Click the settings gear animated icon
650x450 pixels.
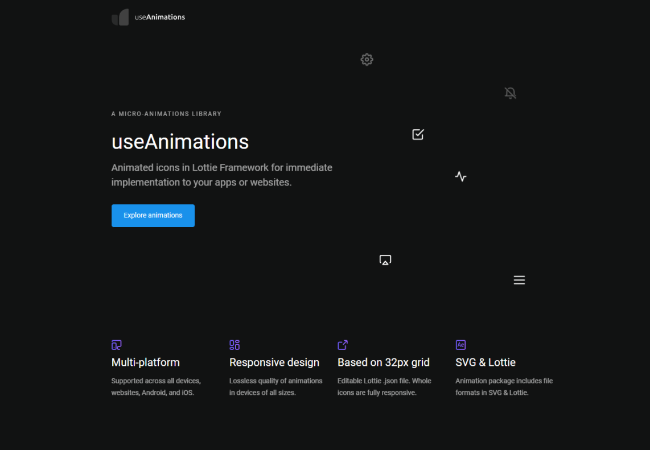point(367,60)
